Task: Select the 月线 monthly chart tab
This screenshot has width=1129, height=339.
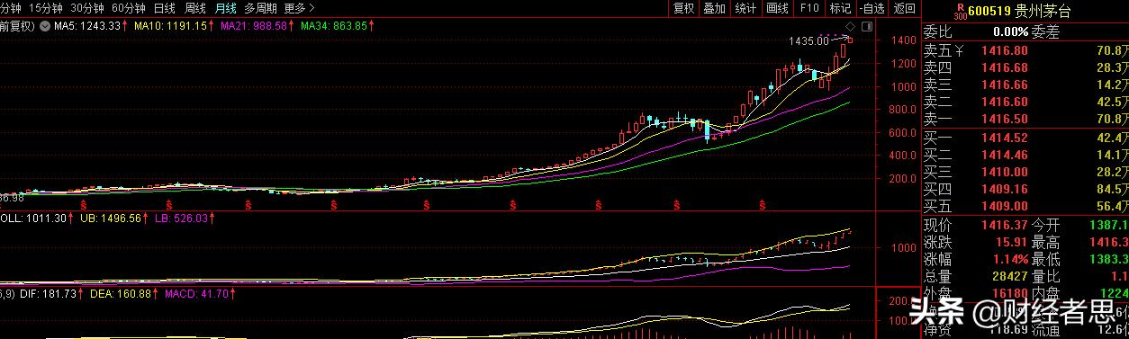Action: [x=226, y=8]
